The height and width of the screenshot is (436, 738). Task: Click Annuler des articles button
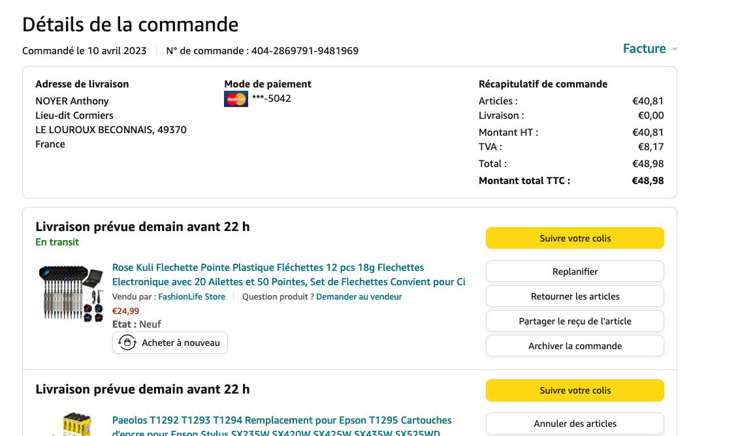[575, 424]
